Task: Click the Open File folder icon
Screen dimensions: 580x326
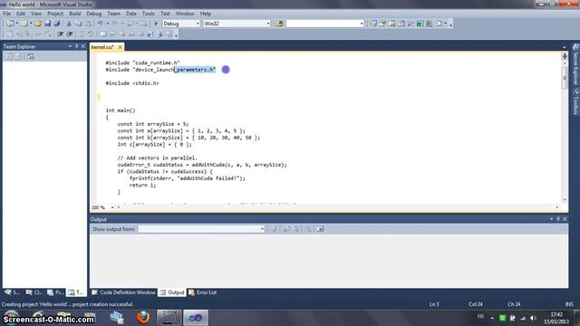Action: pos(38,24)
